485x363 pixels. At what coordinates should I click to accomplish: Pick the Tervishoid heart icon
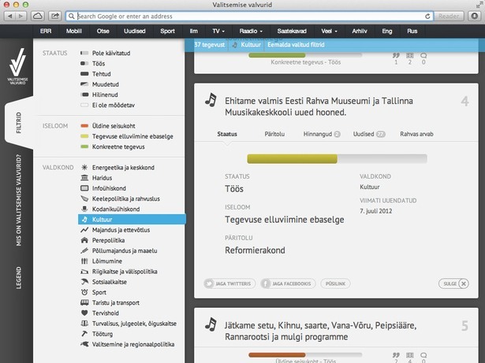click(x=84, y=313)
